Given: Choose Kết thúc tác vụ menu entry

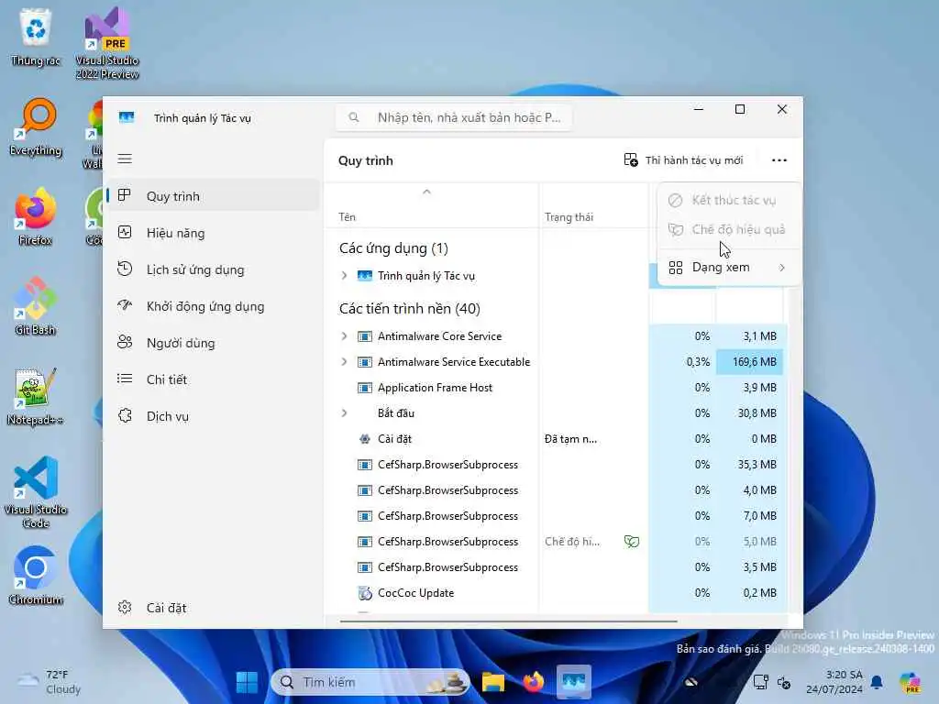Looking at the screenshot, I should (728, 200).
